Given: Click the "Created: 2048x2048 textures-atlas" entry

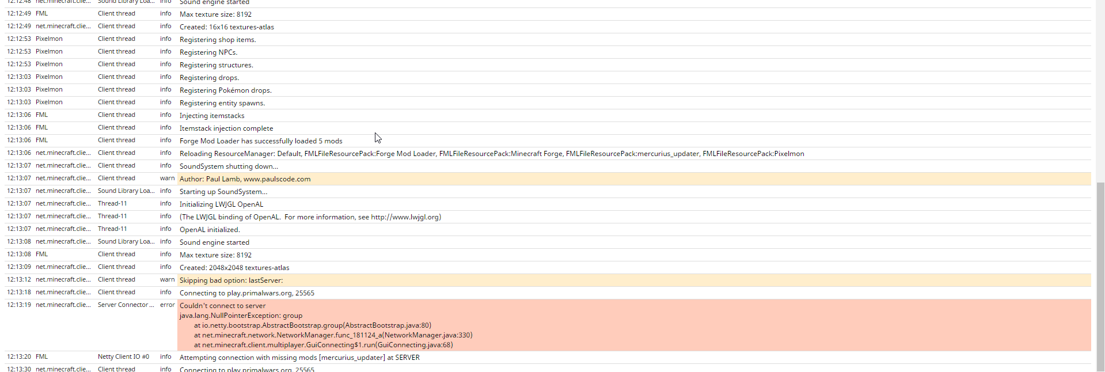Looking at the screenshot, I should point(234,268).
